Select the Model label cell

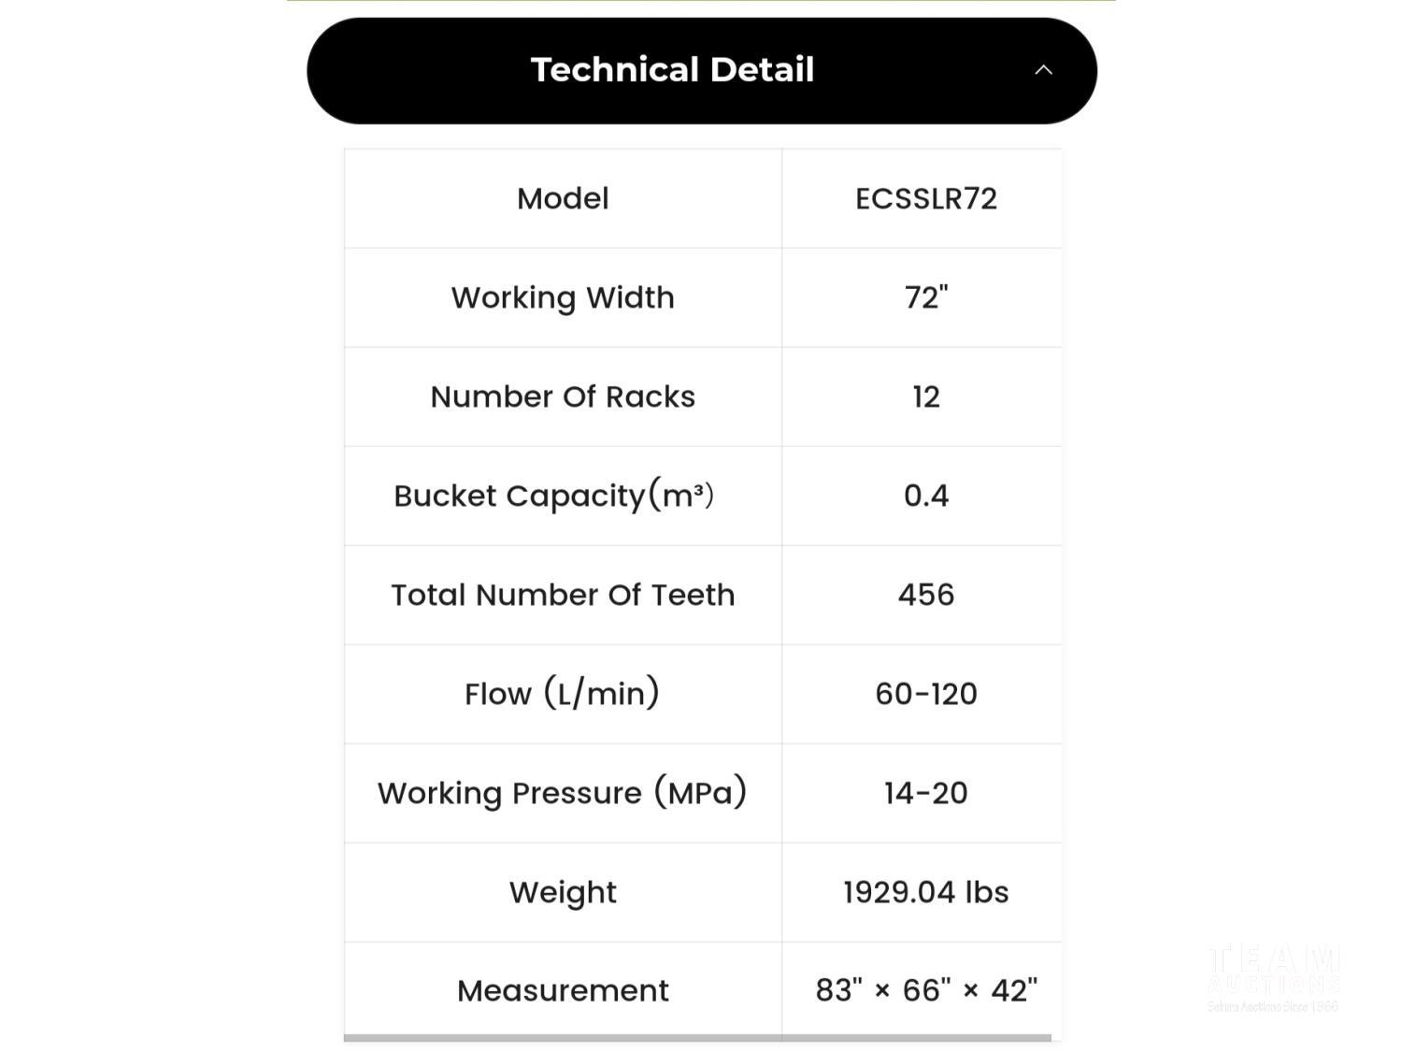tap(563, 199)
